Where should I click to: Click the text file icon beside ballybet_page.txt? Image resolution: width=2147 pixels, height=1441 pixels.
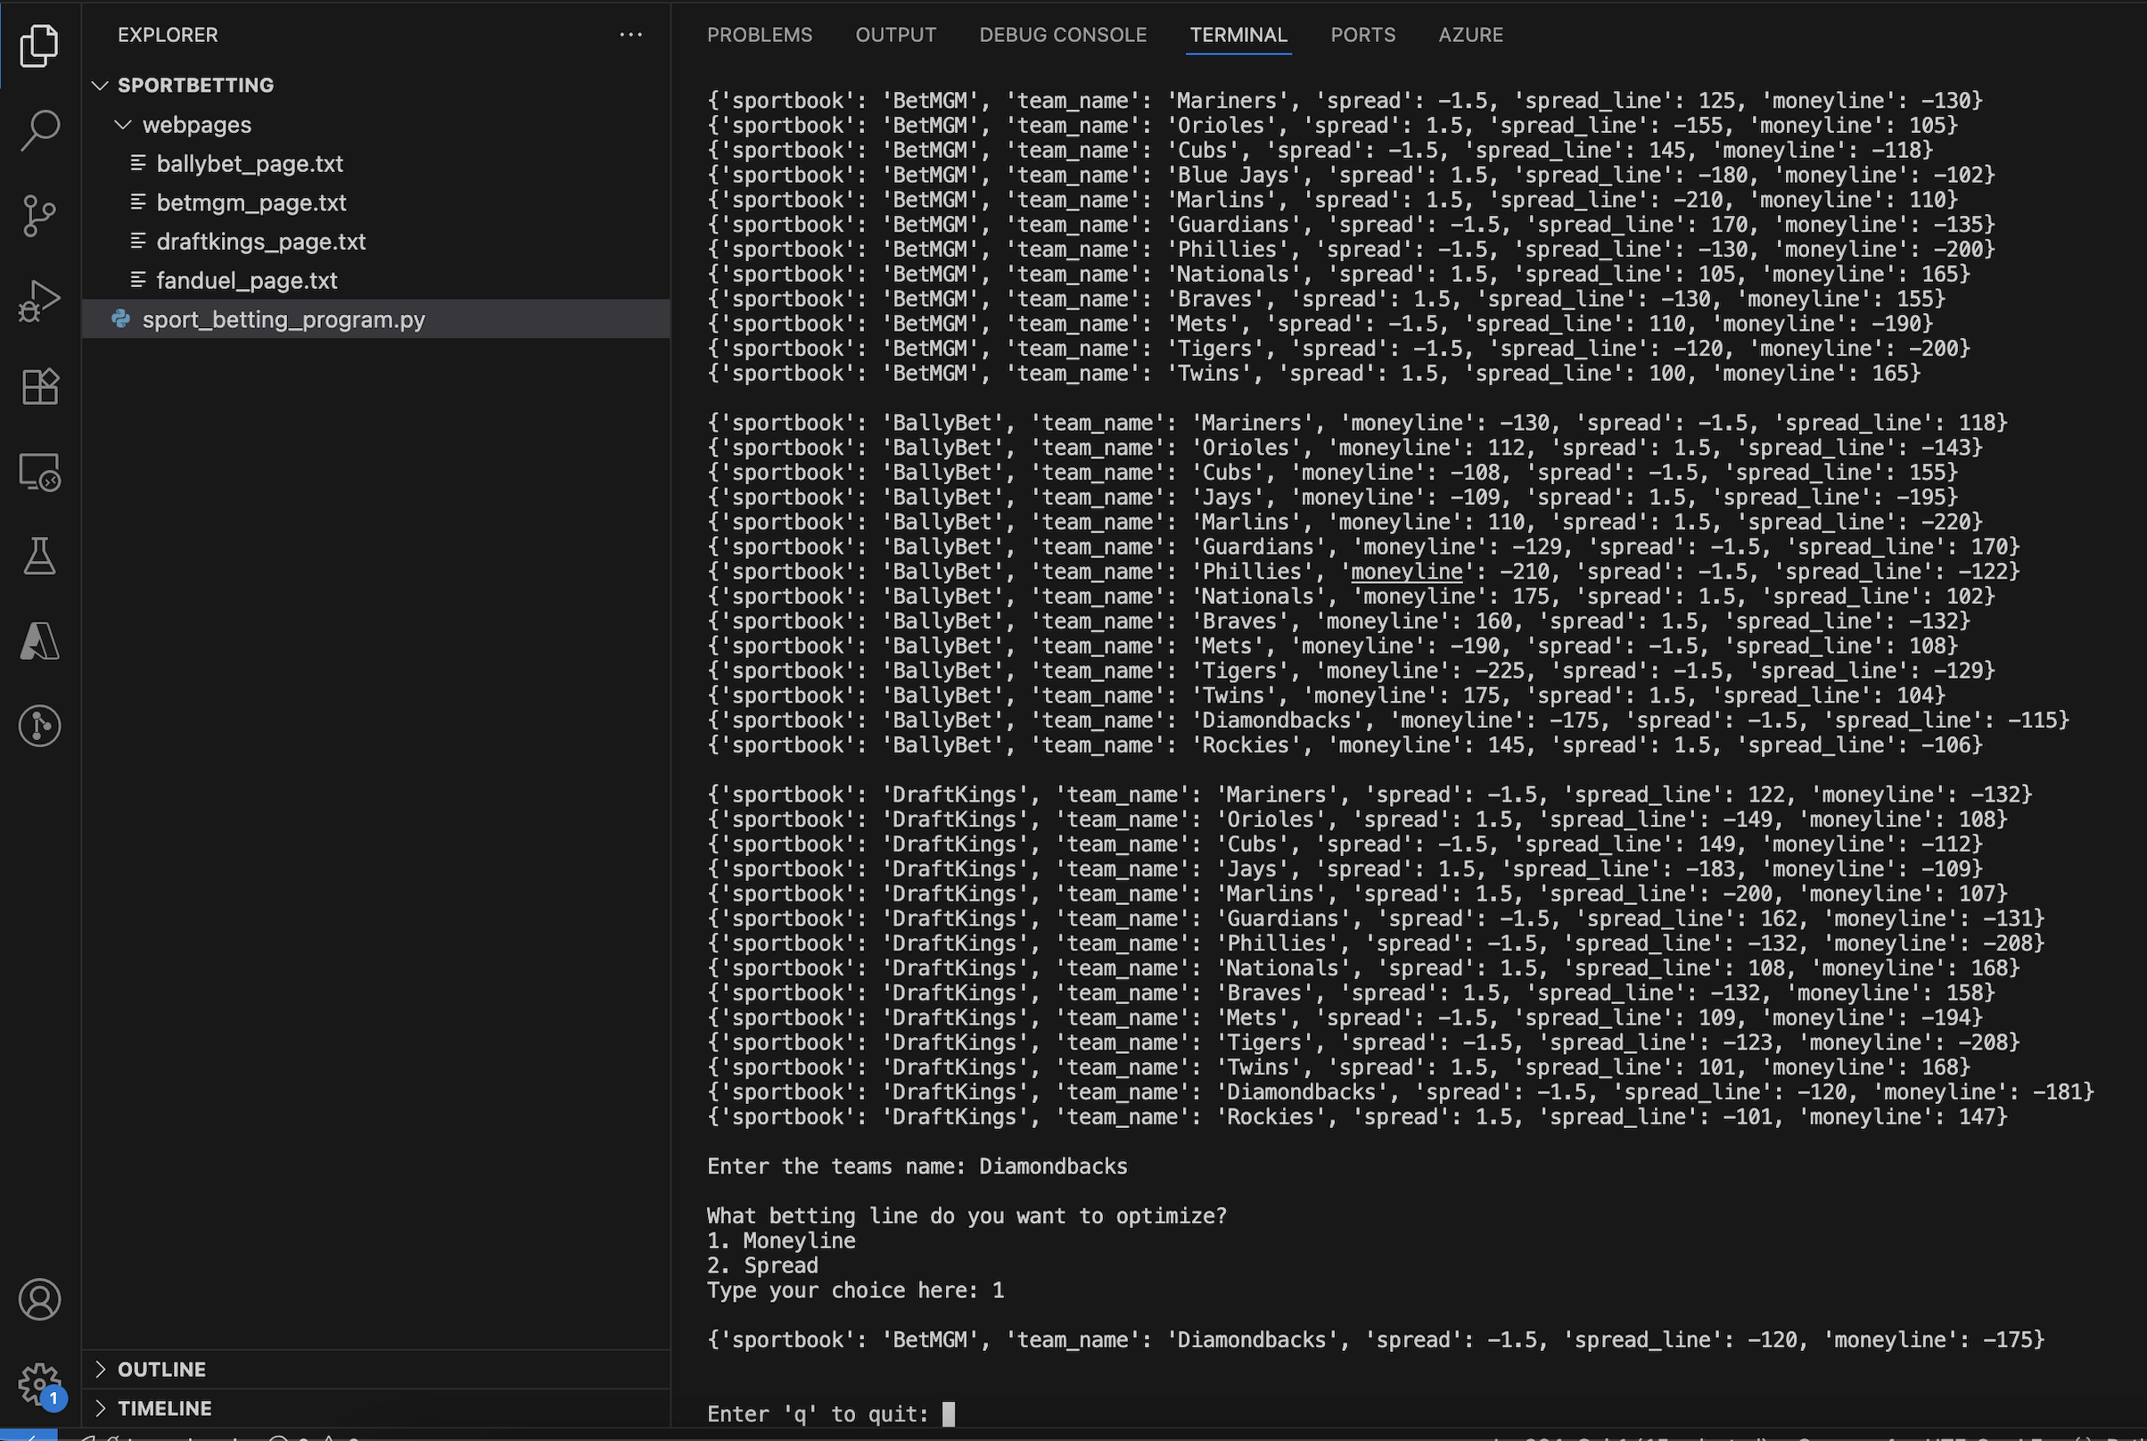point(138,163)
